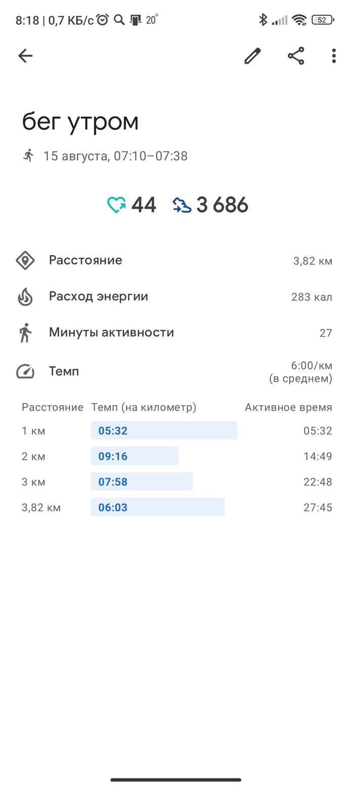Tap the running figure icon near date
354x787 pixels.
(28, 156)
